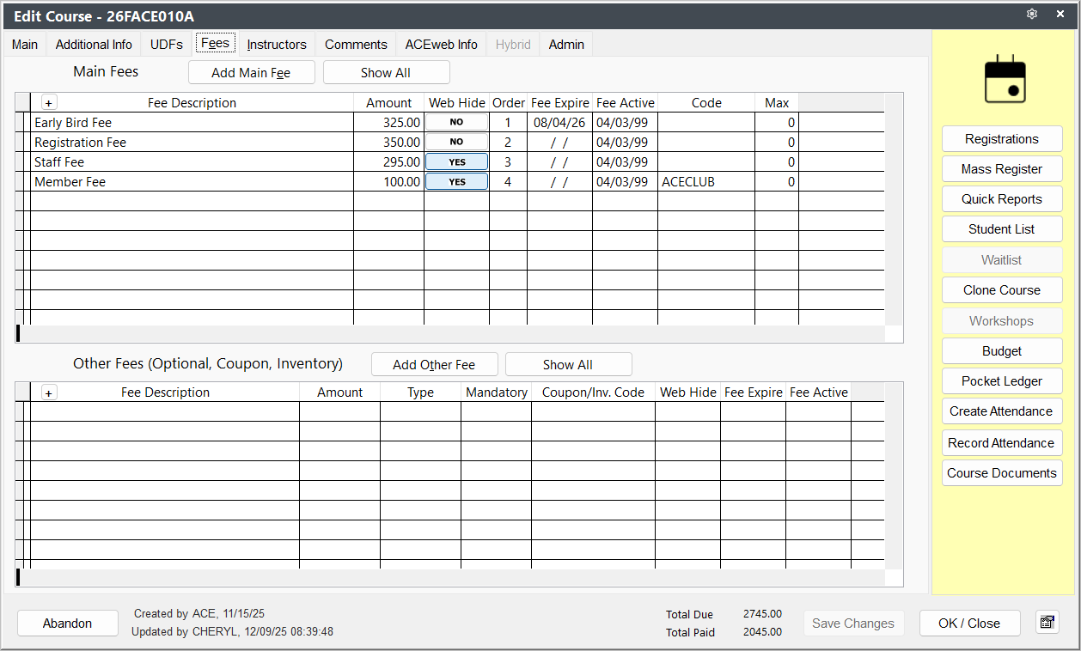The image size is (1081, 651).
Task: Open the UDFs tab
Action: tap(167, 45)
